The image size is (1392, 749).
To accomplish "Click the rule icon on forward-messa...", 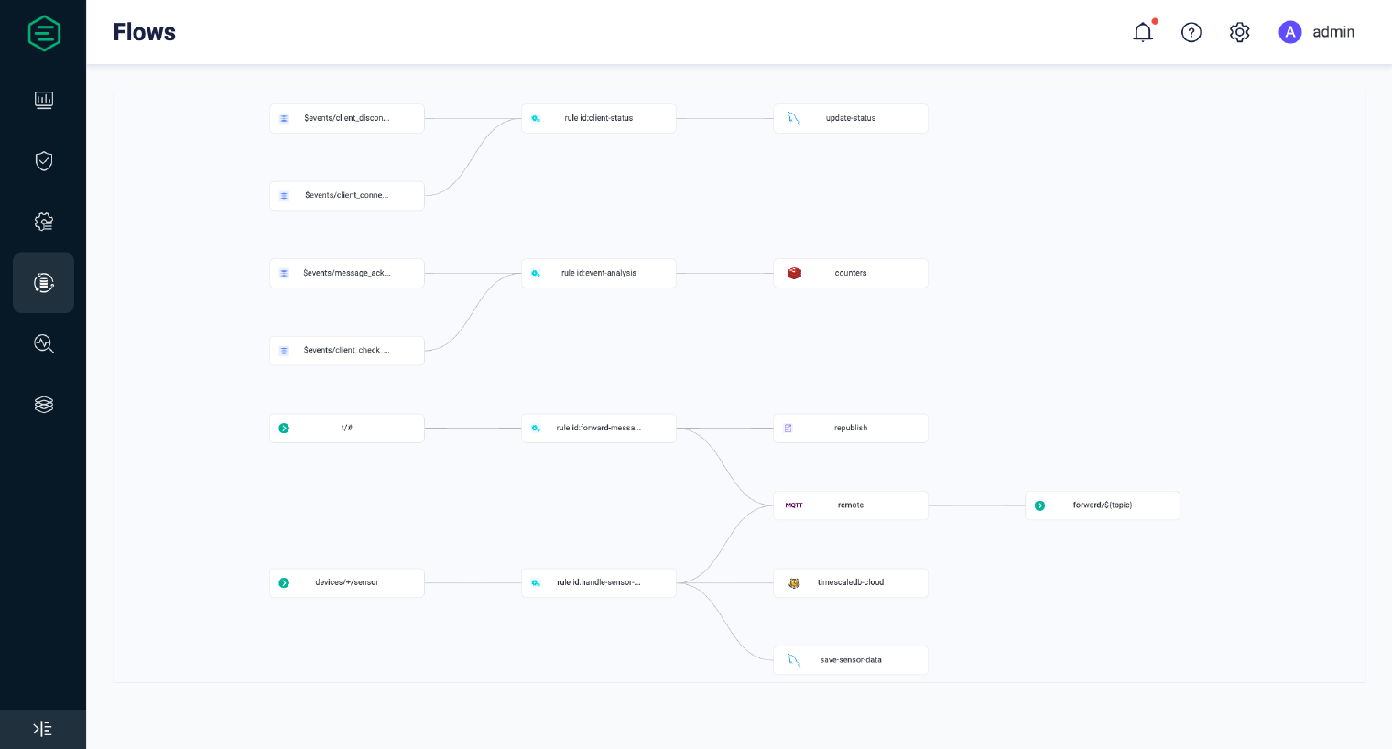I will [536, 428].
